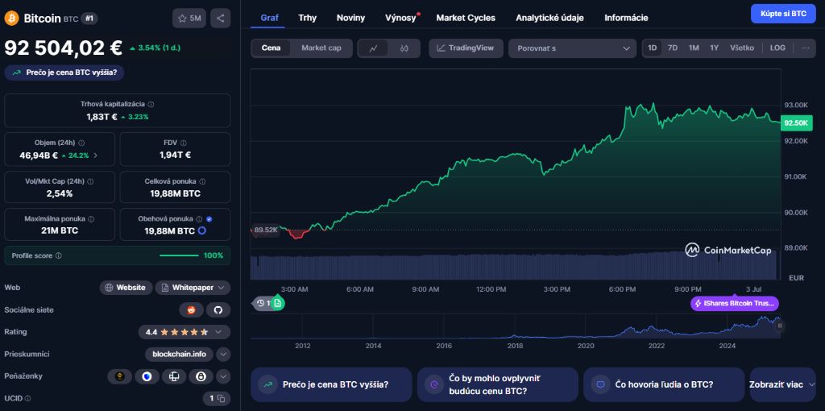Click info icon beside Objem (24h)
Screen dimensions: 825x411
81,143
